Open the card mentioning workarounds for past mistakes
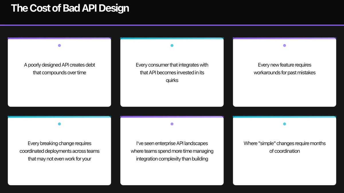Image resolution: width=344 pixels, height=193 pixels. [284, 72]
